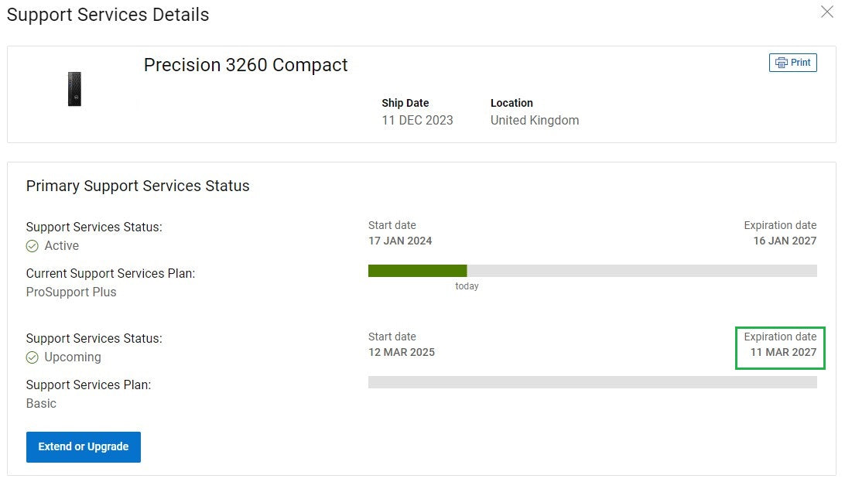Click the Primary Support Services Status heading
The image size is (845, 482).
point(138,186)
